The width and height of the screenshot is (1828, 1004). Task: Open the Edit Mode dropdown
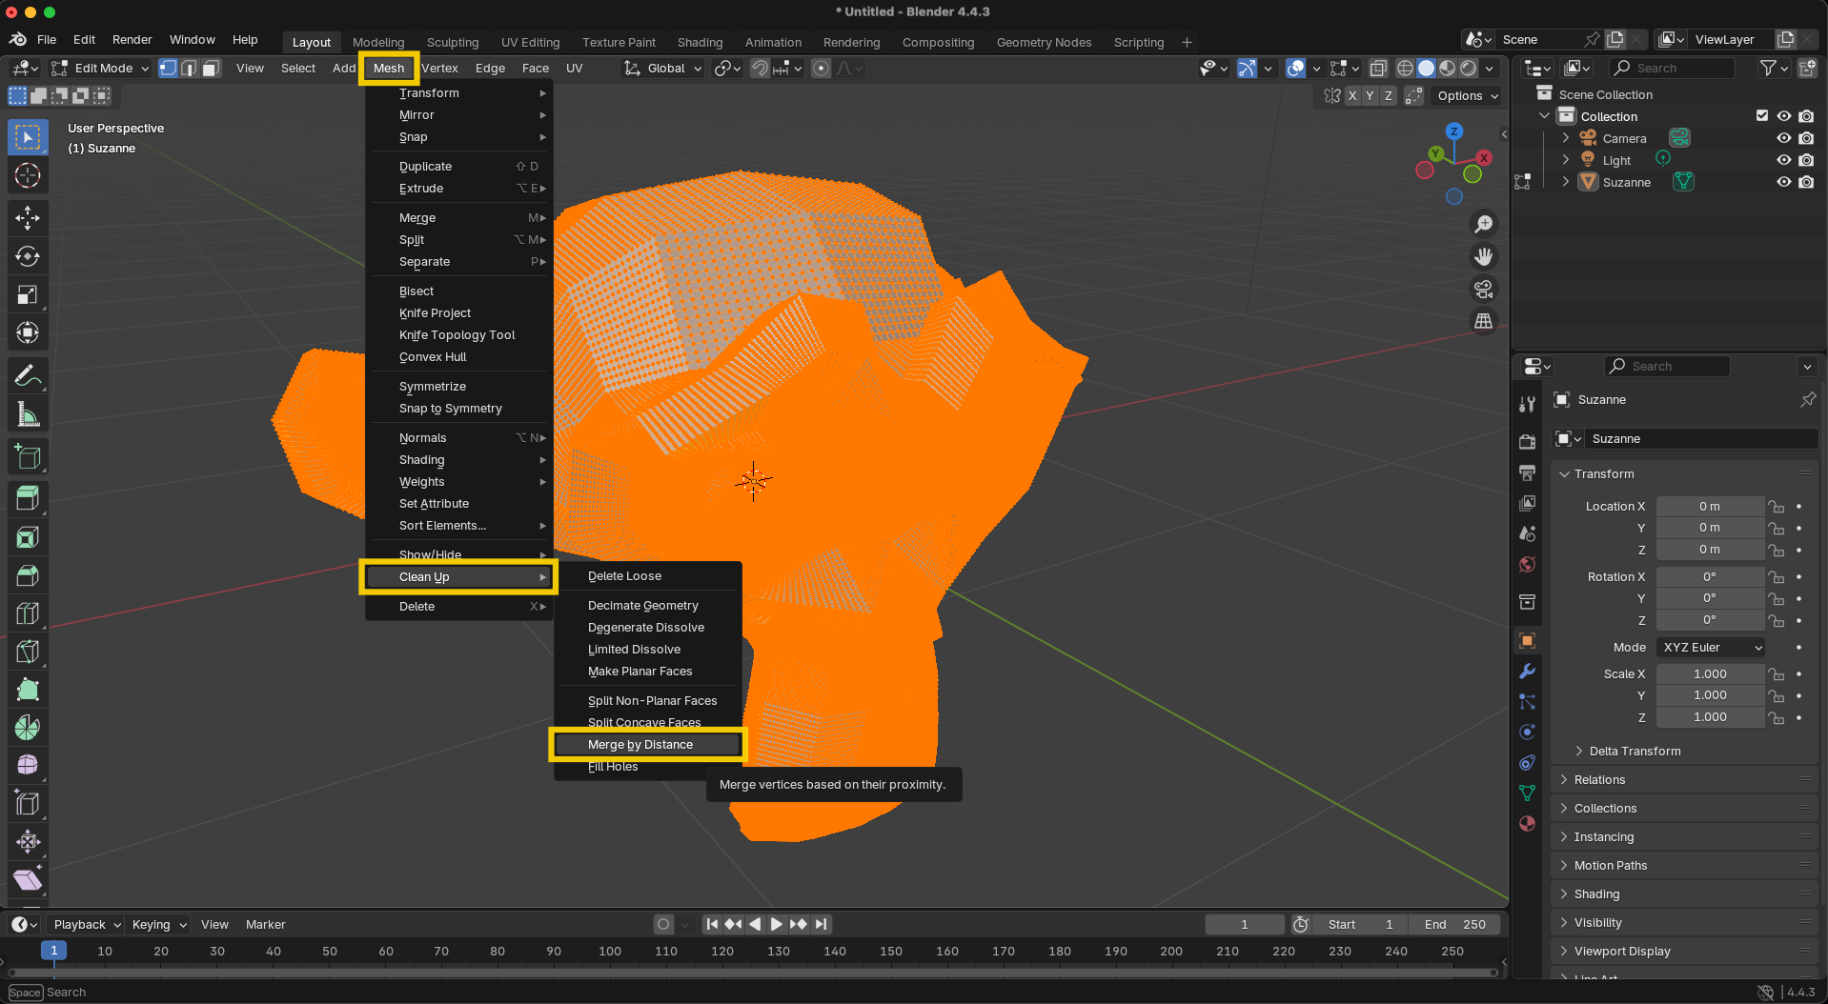point(101,68)
